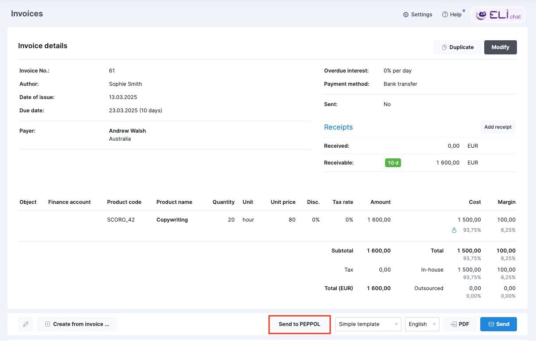
Task: Click the Invoices page title
Action: [27, 14]
